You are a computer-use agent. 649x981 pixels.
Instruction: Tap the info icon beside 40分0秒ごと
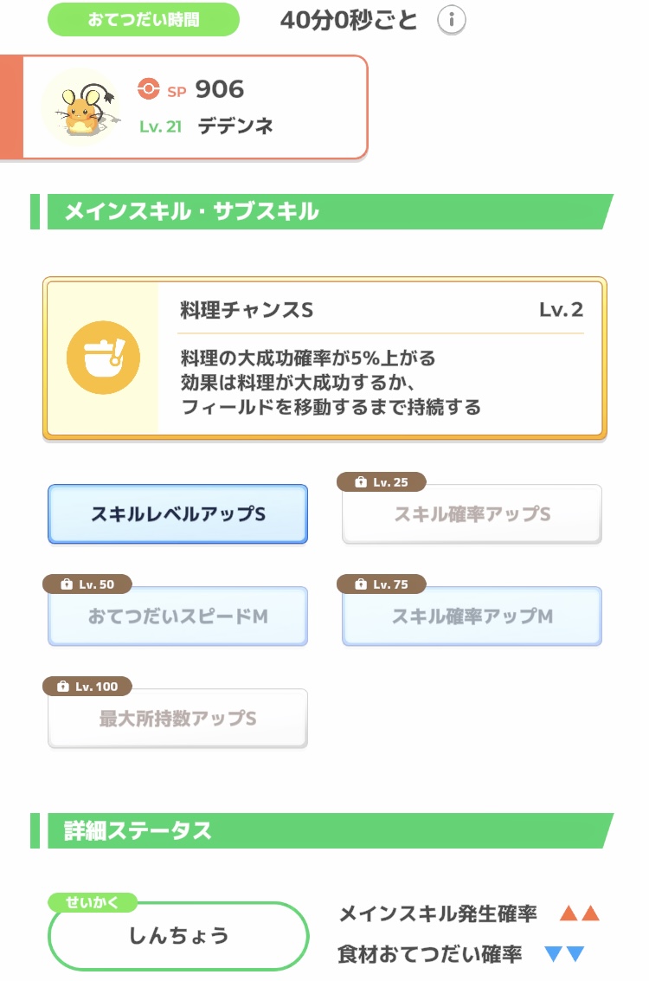point(451,20)
